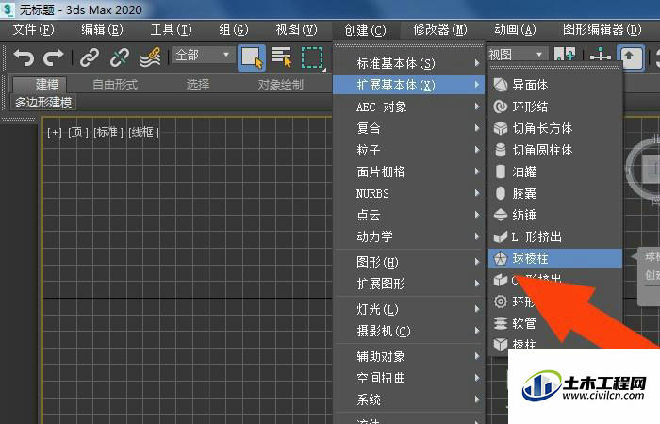Open the 图形(H) submenu
Image resolution: width=660 pixels, height=424 pixels.
point(408,262)
